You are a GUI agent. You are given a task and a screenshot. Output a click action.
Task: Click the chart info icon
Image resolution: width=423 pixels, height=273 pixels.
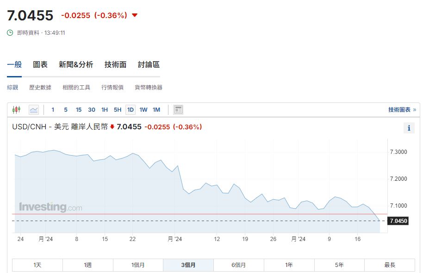pos(409,128)
